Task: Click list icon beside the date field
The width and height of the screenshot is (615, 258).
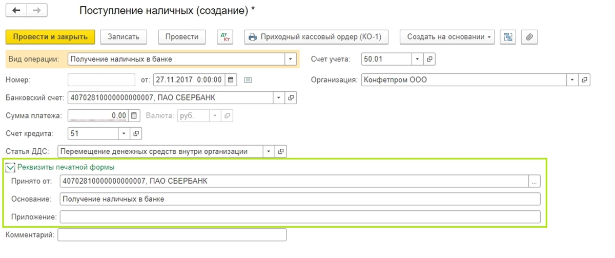Action: (248, 80)
